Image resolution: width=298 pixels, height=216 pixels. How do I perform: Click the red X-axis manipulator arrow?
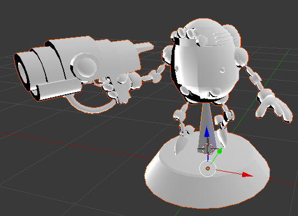pos(248,175)
